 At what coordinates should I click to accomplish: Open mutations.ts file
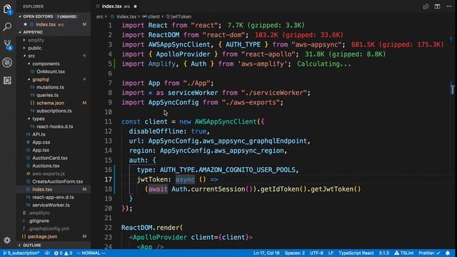pyautogui.click(x=54, y=87)
